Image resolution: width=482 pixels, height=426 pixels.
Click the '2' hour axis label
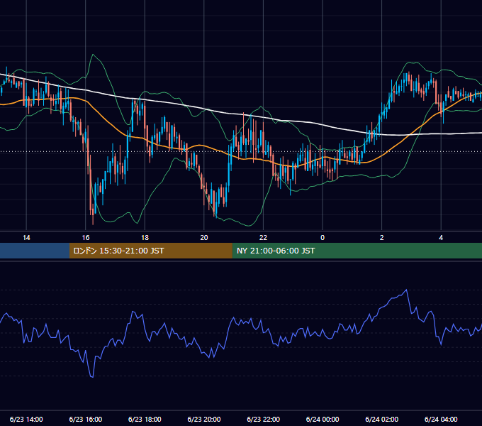tap(382, 238)
